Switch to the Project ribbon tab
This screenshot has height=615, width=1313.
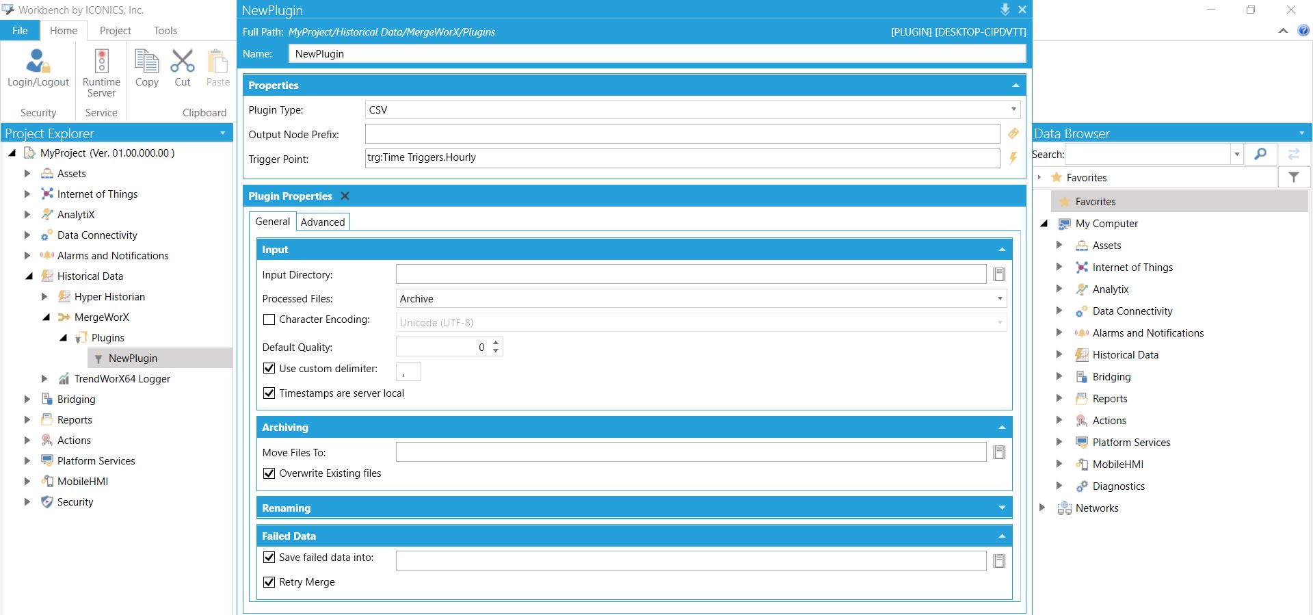tap(115, 31)
